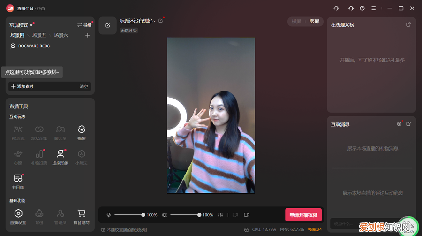The width and height of the screenshot is (422, 236).
Task: Toggle 导播 director mode
Action: [84, 25]
